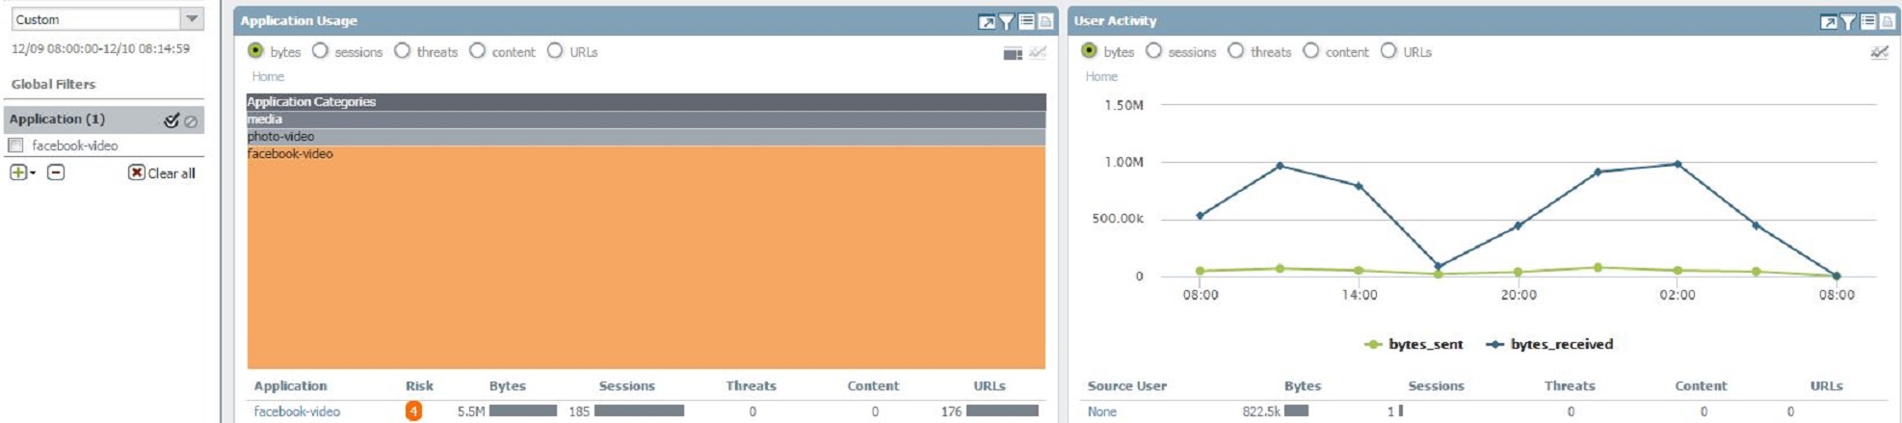Switch Application Usage to line graph view
This screenshot has width=1902, height=423.
pos(1038,53)
